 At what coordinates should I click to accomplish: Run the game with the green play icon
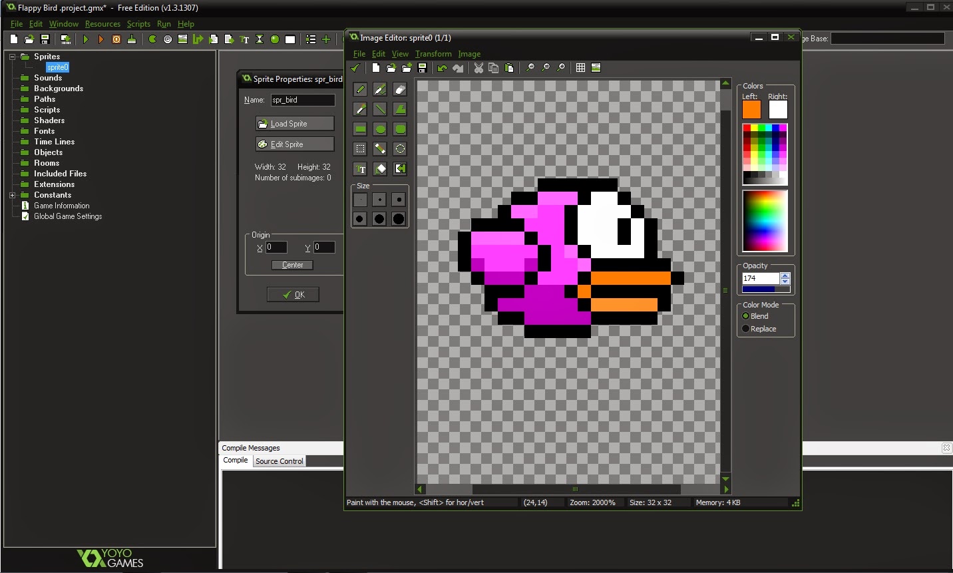tap(86, 39)
